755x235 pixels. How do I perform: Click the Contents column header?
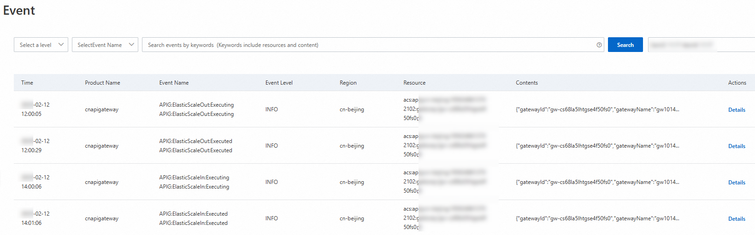click(527, 83)
